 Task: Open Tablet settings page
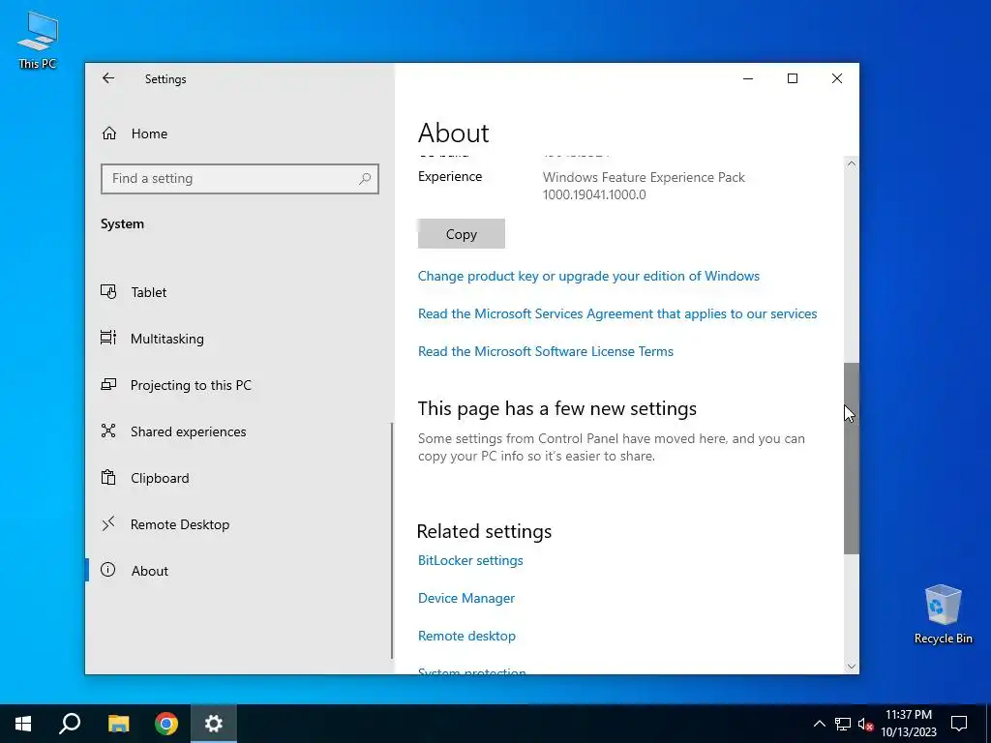point(239,292)
